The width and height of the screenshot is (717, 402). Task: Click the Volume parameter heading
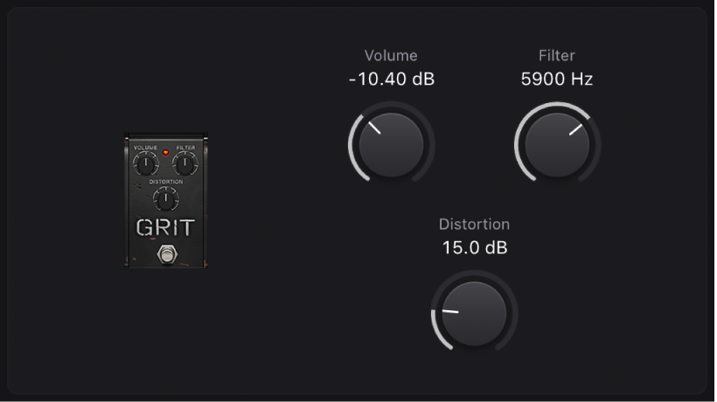pos(391,56)
